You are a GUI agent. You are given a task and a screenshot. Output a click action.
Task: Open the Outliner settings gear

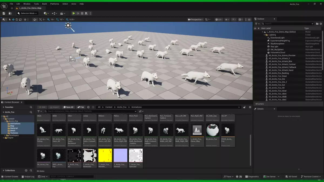click(x=320, y=24)
